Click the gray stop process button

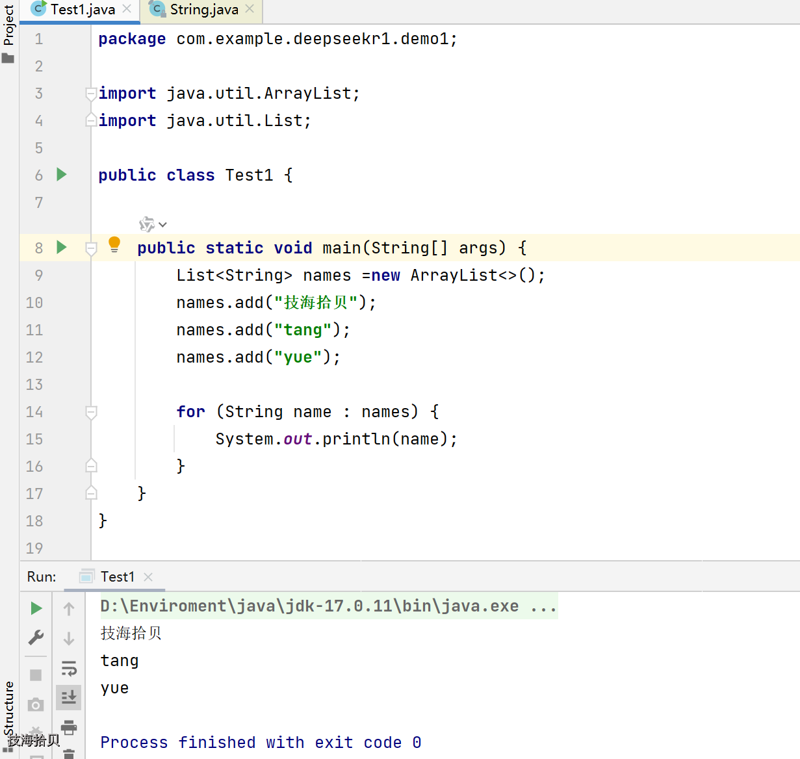point(36,675)
